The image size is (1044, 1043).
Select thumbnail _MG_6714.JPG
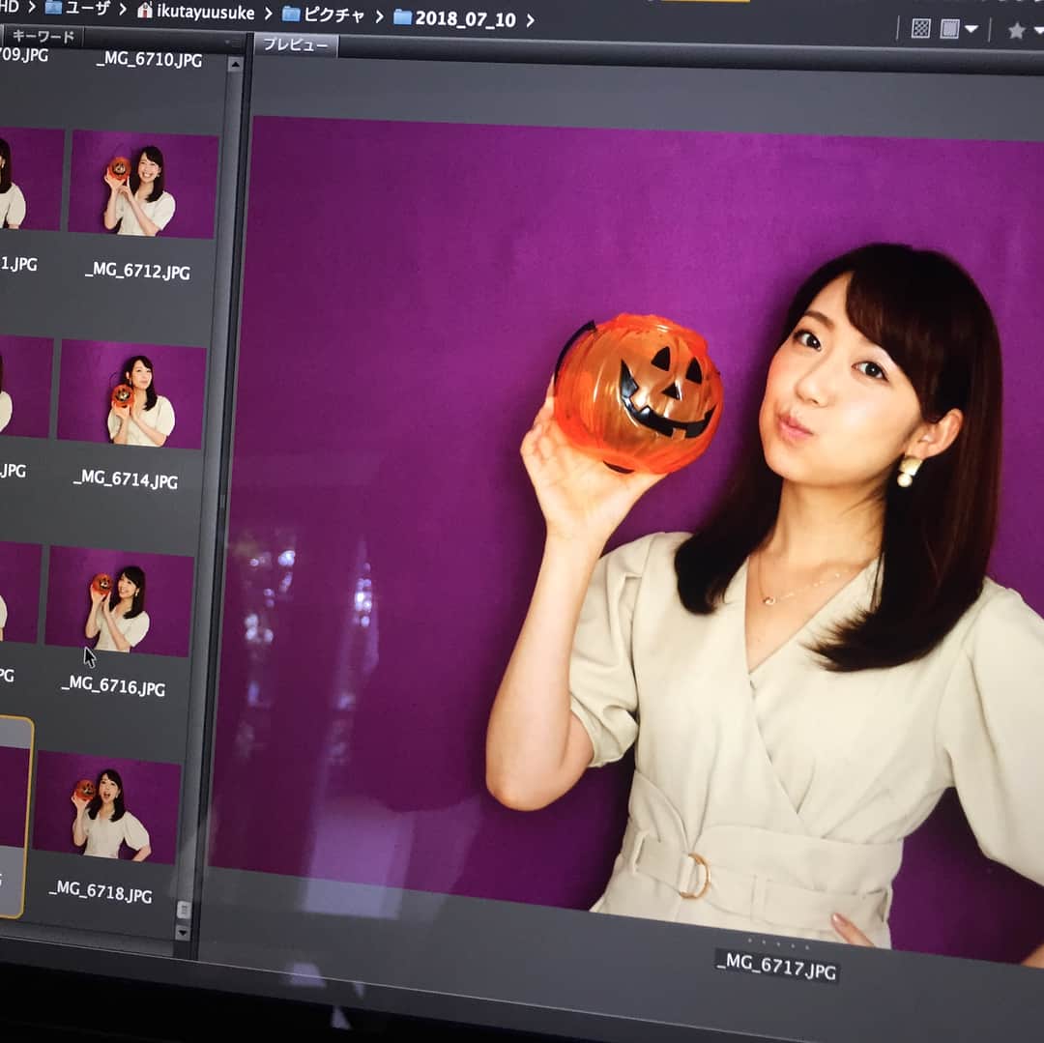pos(131,394)
